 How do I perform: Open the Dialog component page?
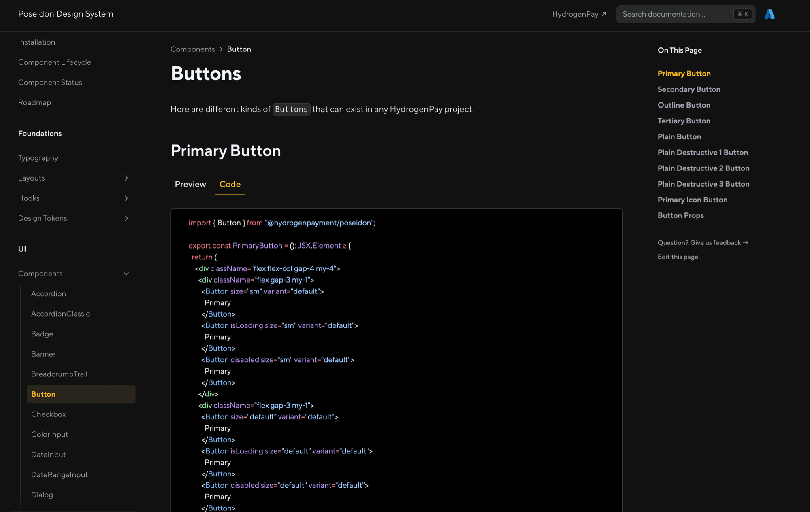(42, 495)
